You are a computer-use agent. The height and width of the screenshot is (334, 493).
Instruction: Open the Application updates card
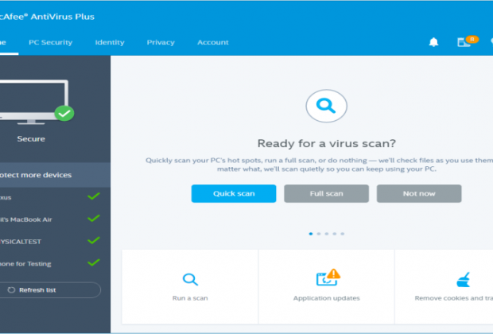(x=326, y=286)
